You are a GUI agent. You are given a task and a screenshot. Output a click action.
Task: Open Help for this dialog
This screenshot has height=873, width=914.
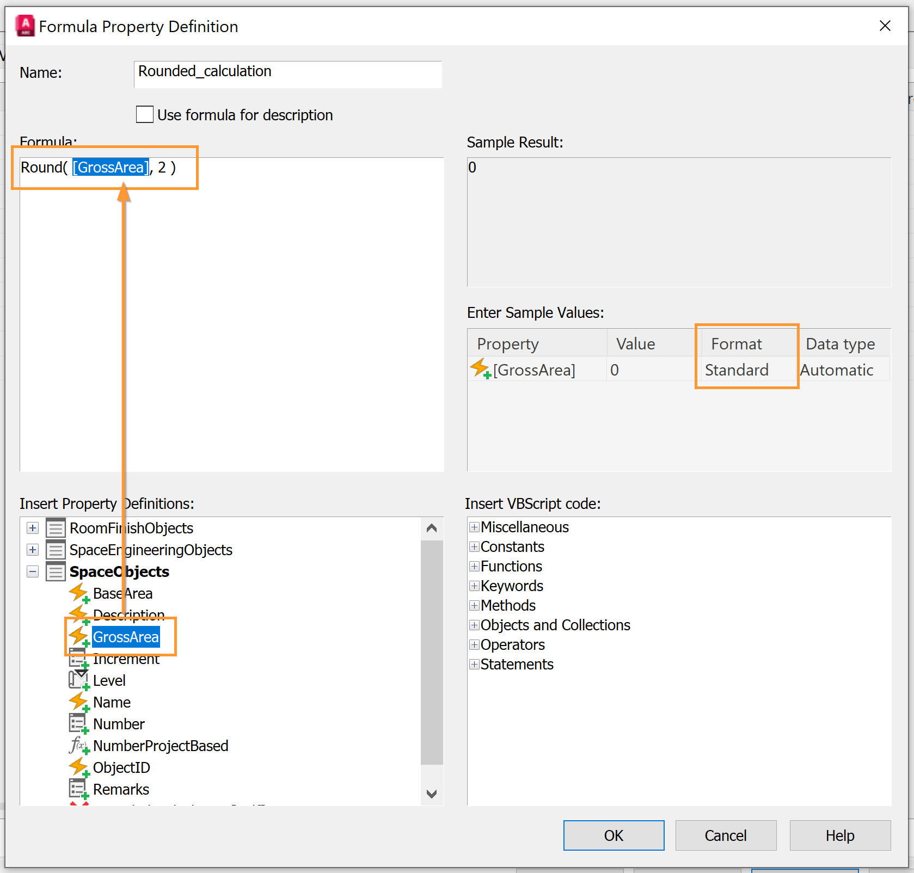[840, 835]
